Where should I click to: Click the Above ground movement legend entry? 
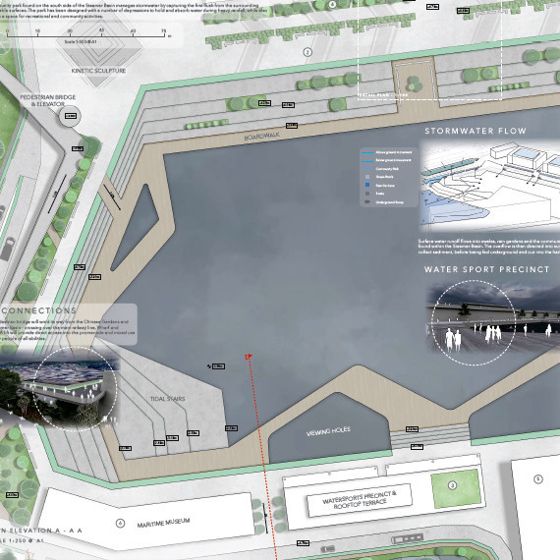pos(387,152)
